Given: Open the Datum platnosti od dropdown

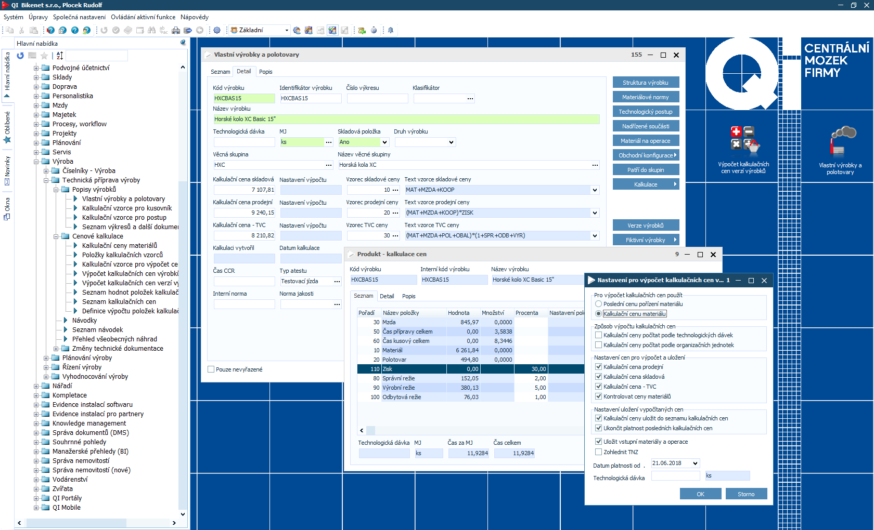Looking at the screenshot, I should click(x=695, y=463).
